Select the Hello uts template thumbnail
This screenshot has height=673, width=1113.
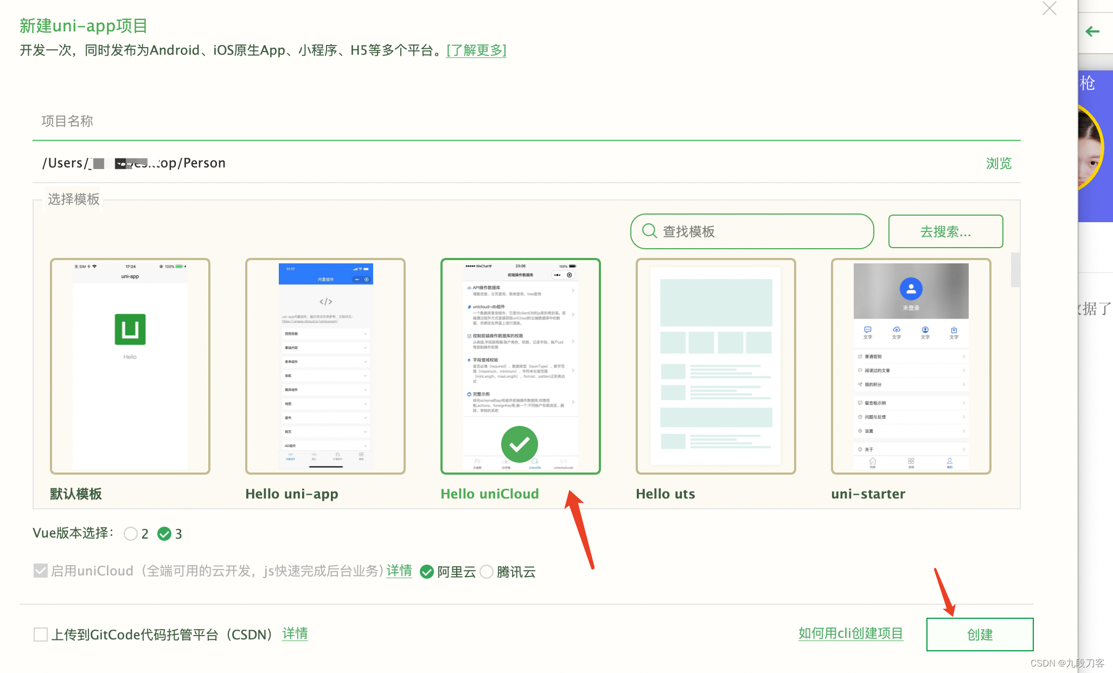(716, 366)
